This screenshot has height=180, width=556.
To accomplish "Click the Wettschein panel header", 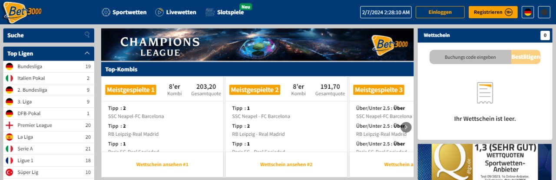I will [485, 35].
